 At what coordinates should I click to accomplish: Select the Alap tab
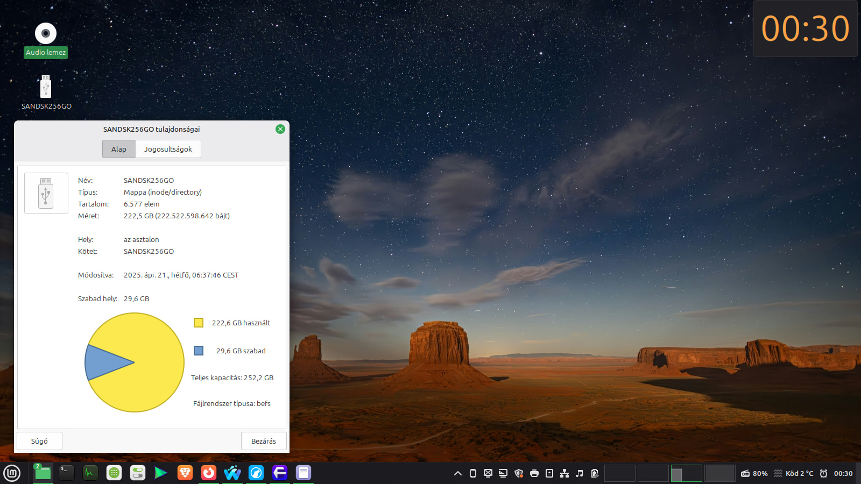click(x=119, y=149)
